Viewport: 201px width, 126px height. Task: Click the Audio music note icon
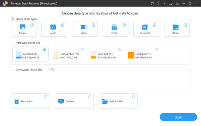tap(53, 27)
